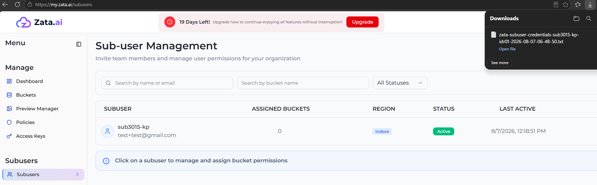This screenshot has height=185, width=597.
Task: Click the Policies shield icon
Action: pyautogui.click(x=9, y=122)
